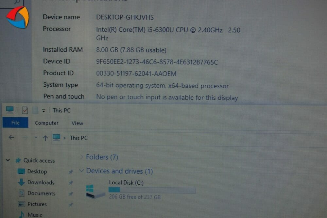Screen dimensions: 327x218
Task: Click the Product ID value 00330-51197-62041-AAOEM
Action: [x=136, y=74]
